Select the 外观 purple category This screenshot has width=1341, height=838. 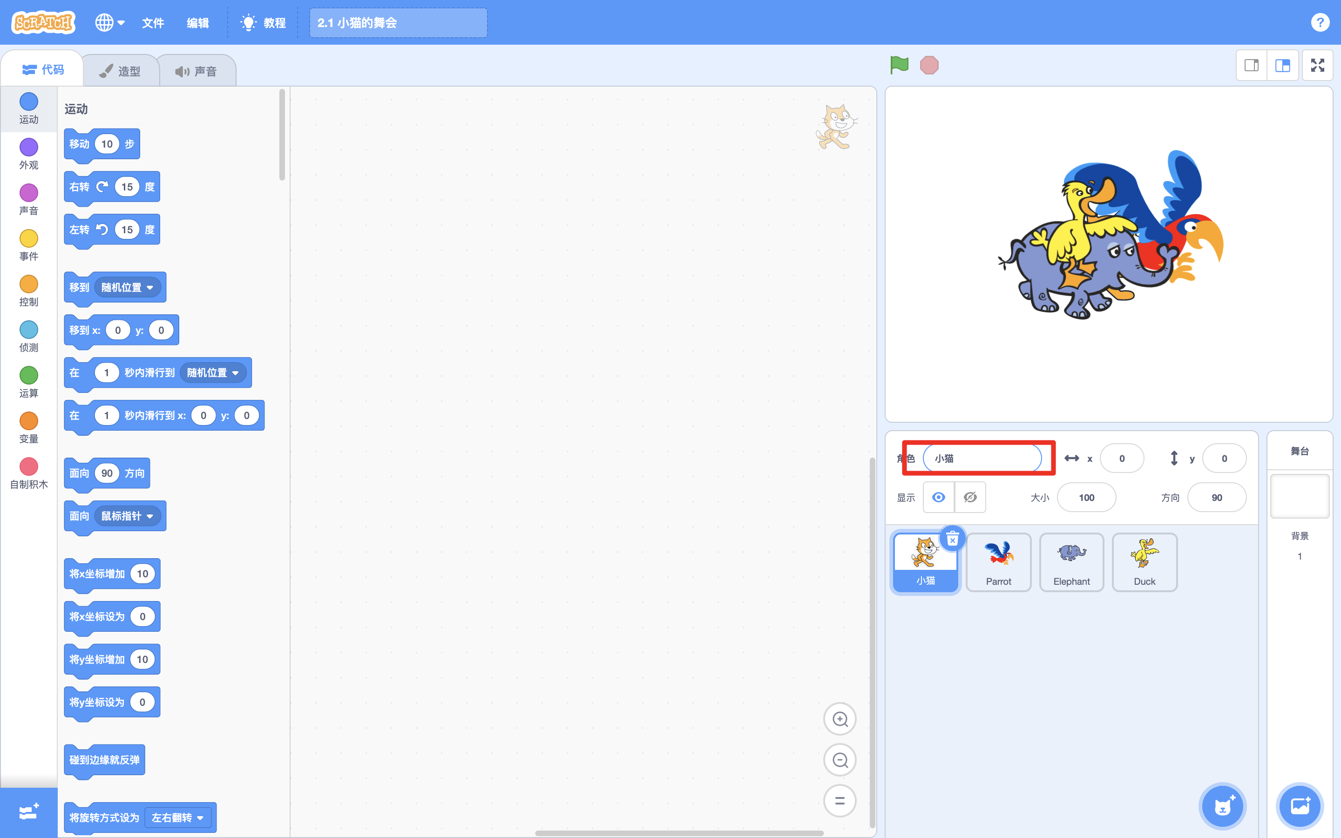(29, 154)
